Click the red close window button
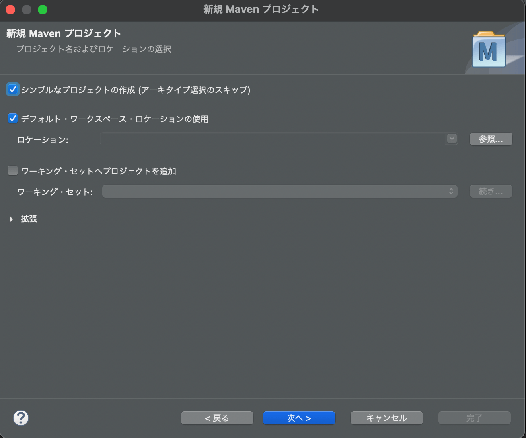Viewport: 526px width, 438px height. [11, 10]
